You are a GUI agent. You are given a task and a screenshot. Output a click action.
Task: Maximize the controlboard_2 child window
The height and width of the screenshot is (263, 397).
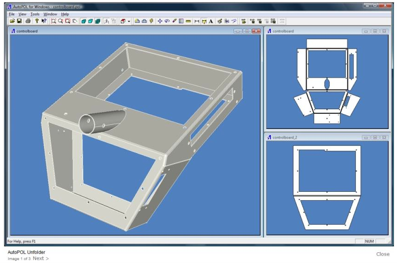[374, 137]
